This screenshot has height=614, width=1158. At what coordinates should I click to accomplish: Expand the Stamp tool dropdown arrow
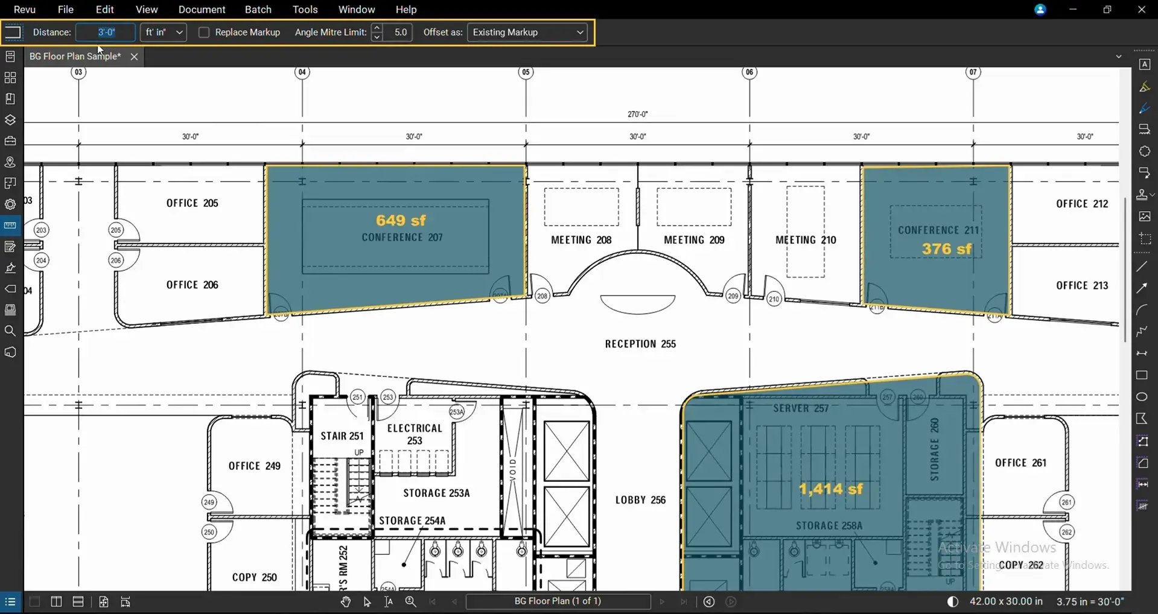1153,195
